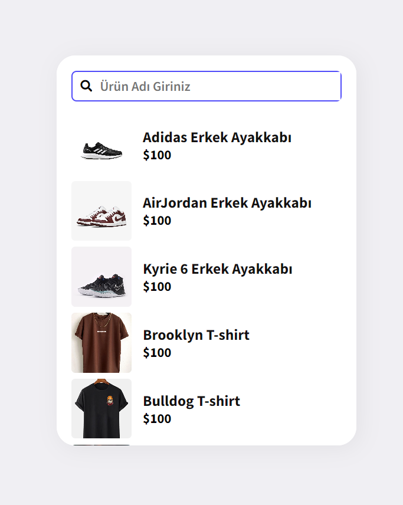Viewport: 403px width, 505px height.
Task: Select the Kyrie 6 Erkek Ayakkabı title
Action: [x=218, y=268]
